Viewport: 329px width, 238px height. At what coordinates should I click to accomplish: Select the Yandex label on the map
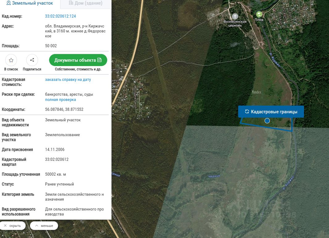tap(256, 92)
